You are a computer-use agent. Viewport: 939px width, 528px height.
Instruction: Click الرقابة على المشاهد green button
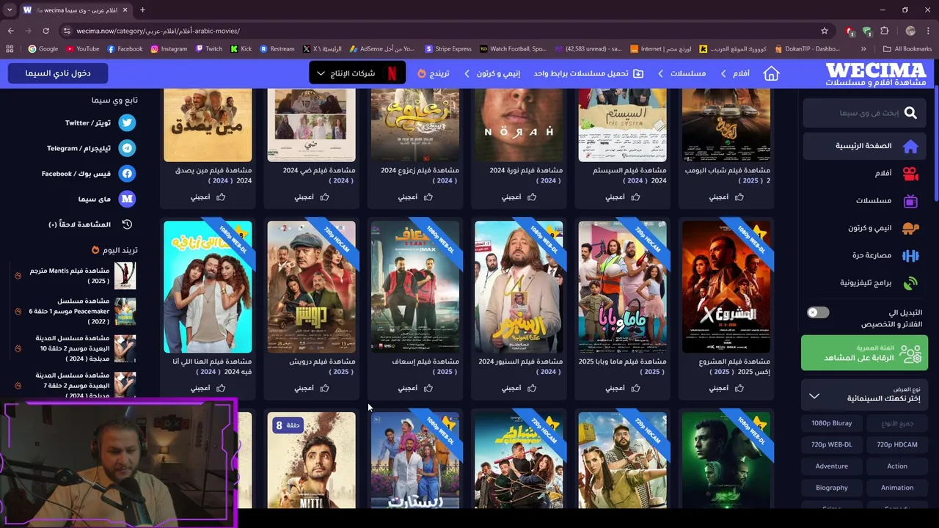(864, 353)
